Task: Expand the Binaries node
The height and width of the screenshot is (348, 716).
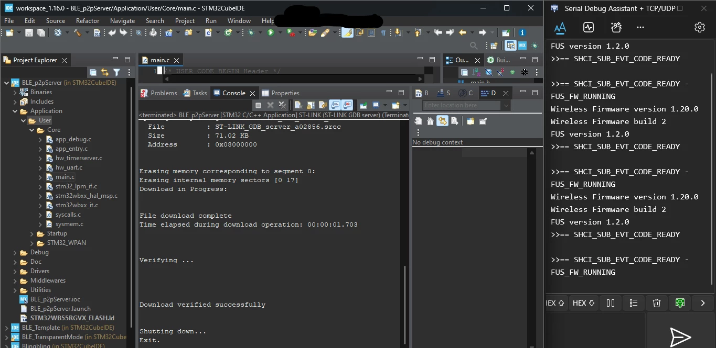Action: [15, 92]
